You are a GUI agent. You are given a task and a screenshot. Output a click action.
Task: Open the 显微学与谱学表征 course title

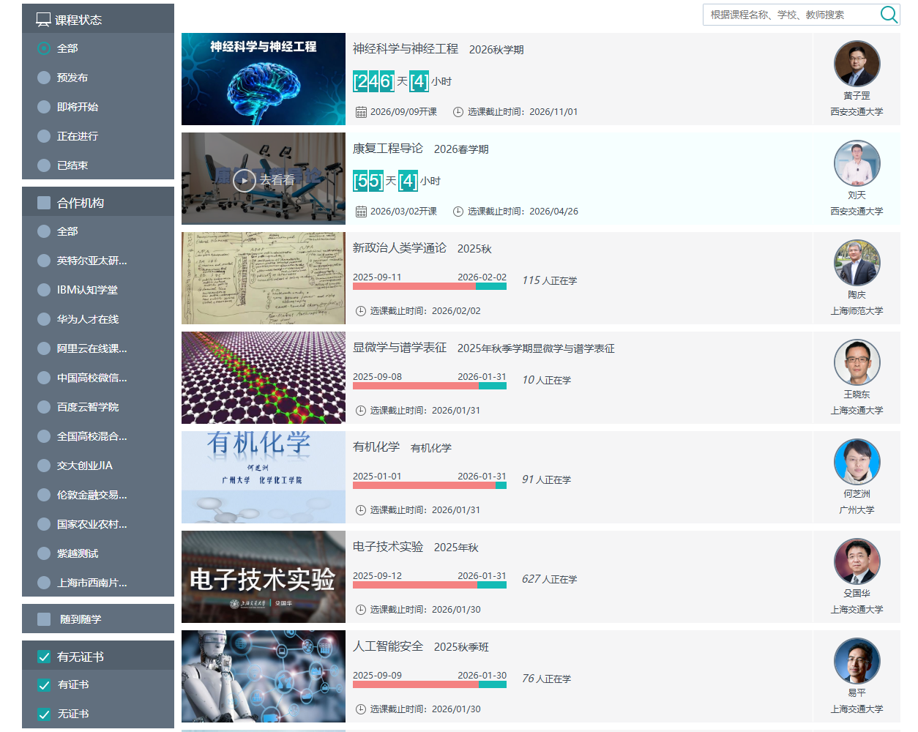400,348
